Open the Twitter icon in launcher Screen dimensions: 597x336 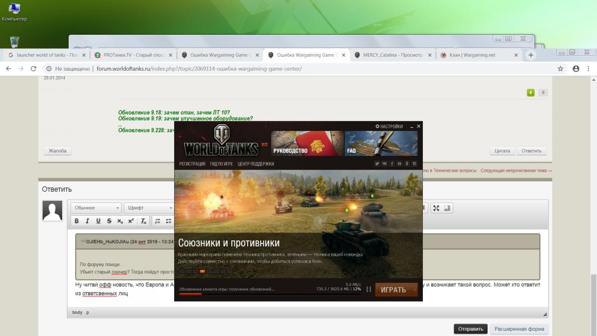pyautogui.click(x=377, y=164)
